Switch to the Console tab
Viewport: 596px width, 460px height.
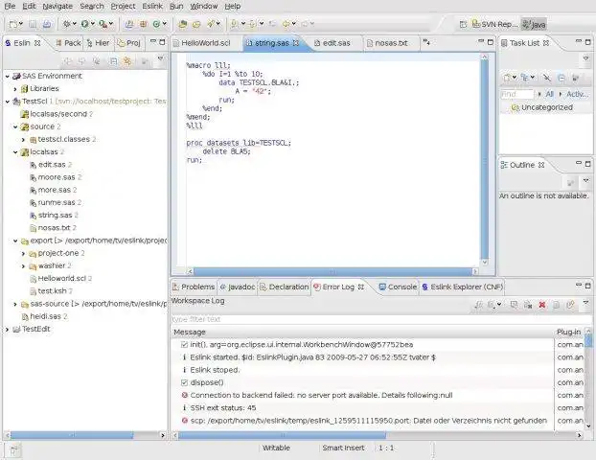pos(398,287)
